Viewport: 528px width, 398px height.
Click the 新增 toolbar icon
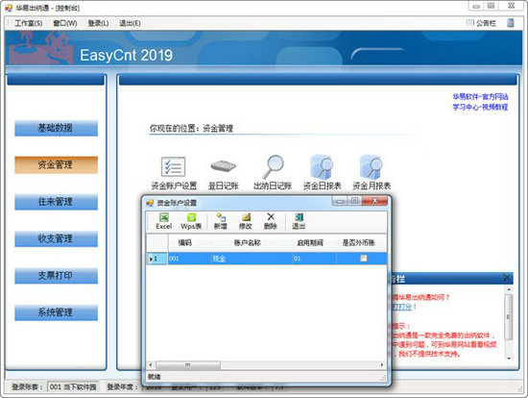221,222
